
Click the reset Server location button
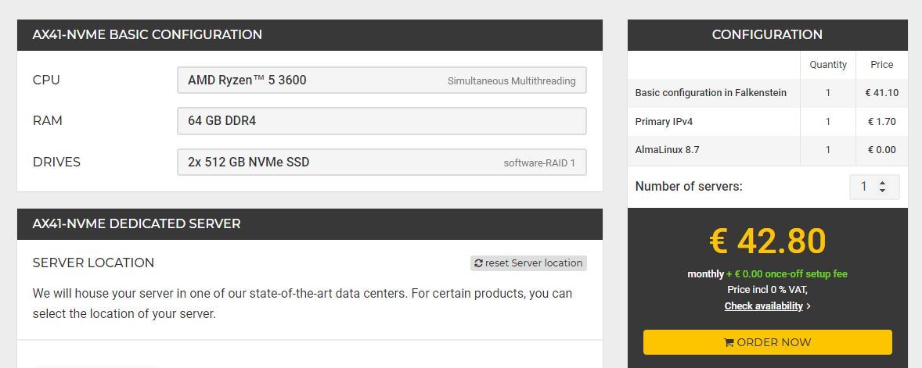pyautogui.click(x=528, y=263)
